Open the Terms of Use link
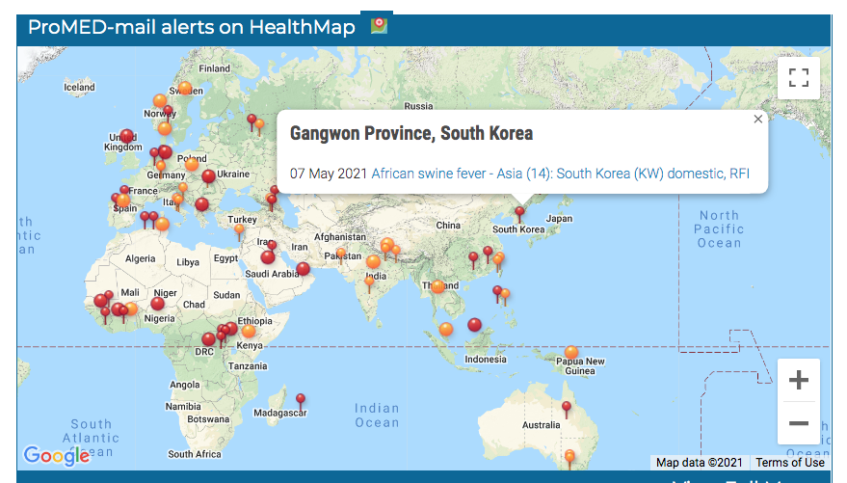The height and width of the screenshot is (483, 847). point(790,463)
